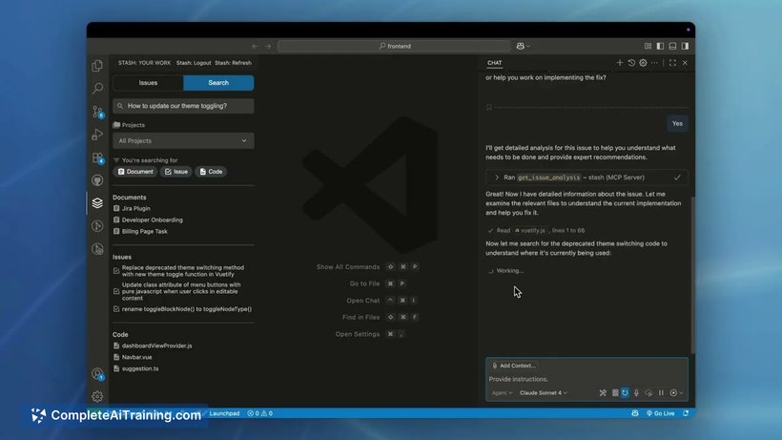The width and height of the screenshot is (782, 440).
Task: Click the Add Context button
Action: 513,366
